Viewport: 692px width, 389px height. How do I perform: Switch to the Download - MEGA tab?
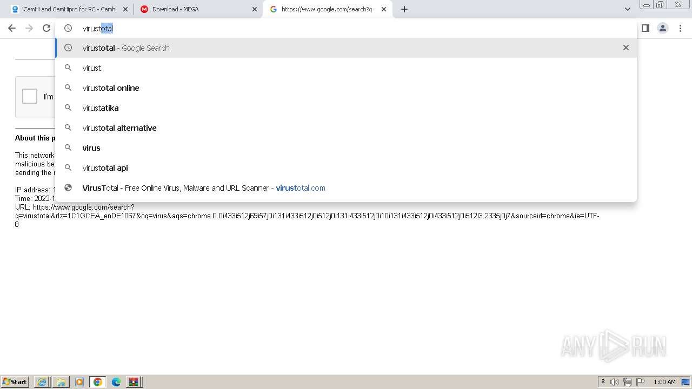click(x=198, y=9)
